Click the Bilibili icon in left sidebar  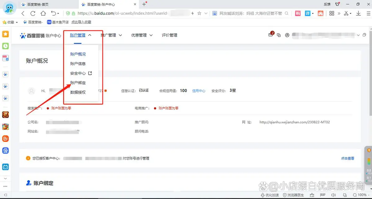click(x=6, y=167)
